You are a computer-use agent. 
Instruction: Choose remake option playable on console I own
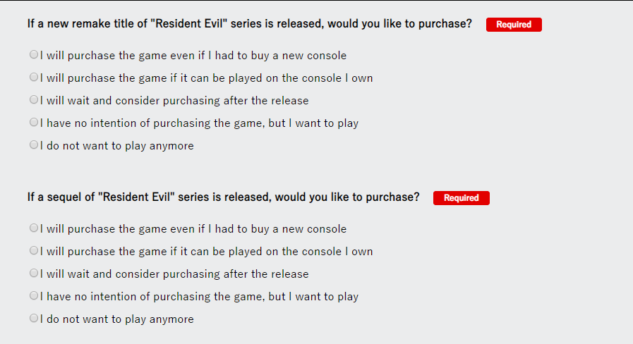click(34, 77)
